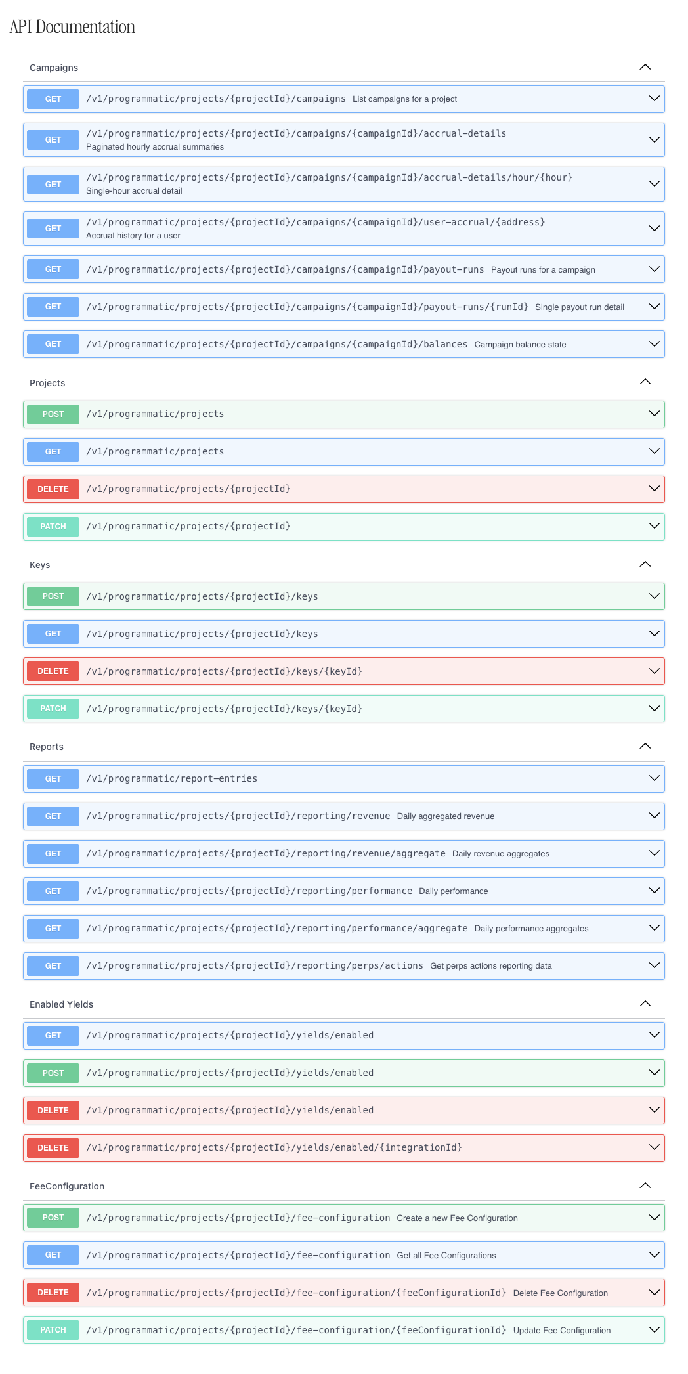The image size is (688, 1374).
Task: Collapse the Enabled Yields section
Action: pyautogui.click(x=645, y=1004)
